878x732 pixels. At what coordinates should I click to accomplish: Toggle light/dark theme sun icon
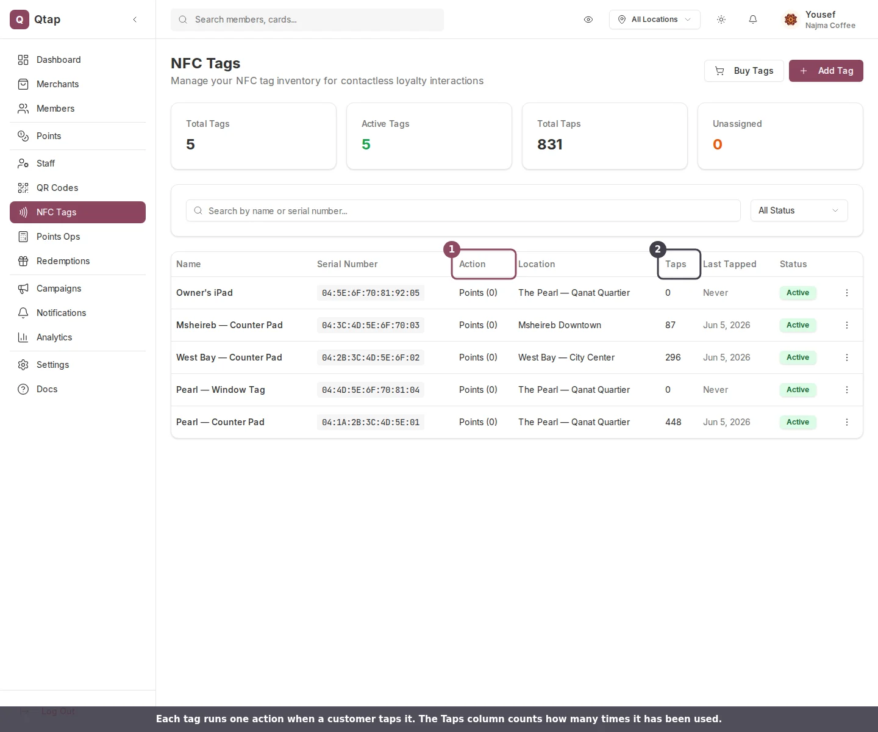(721, 20)
